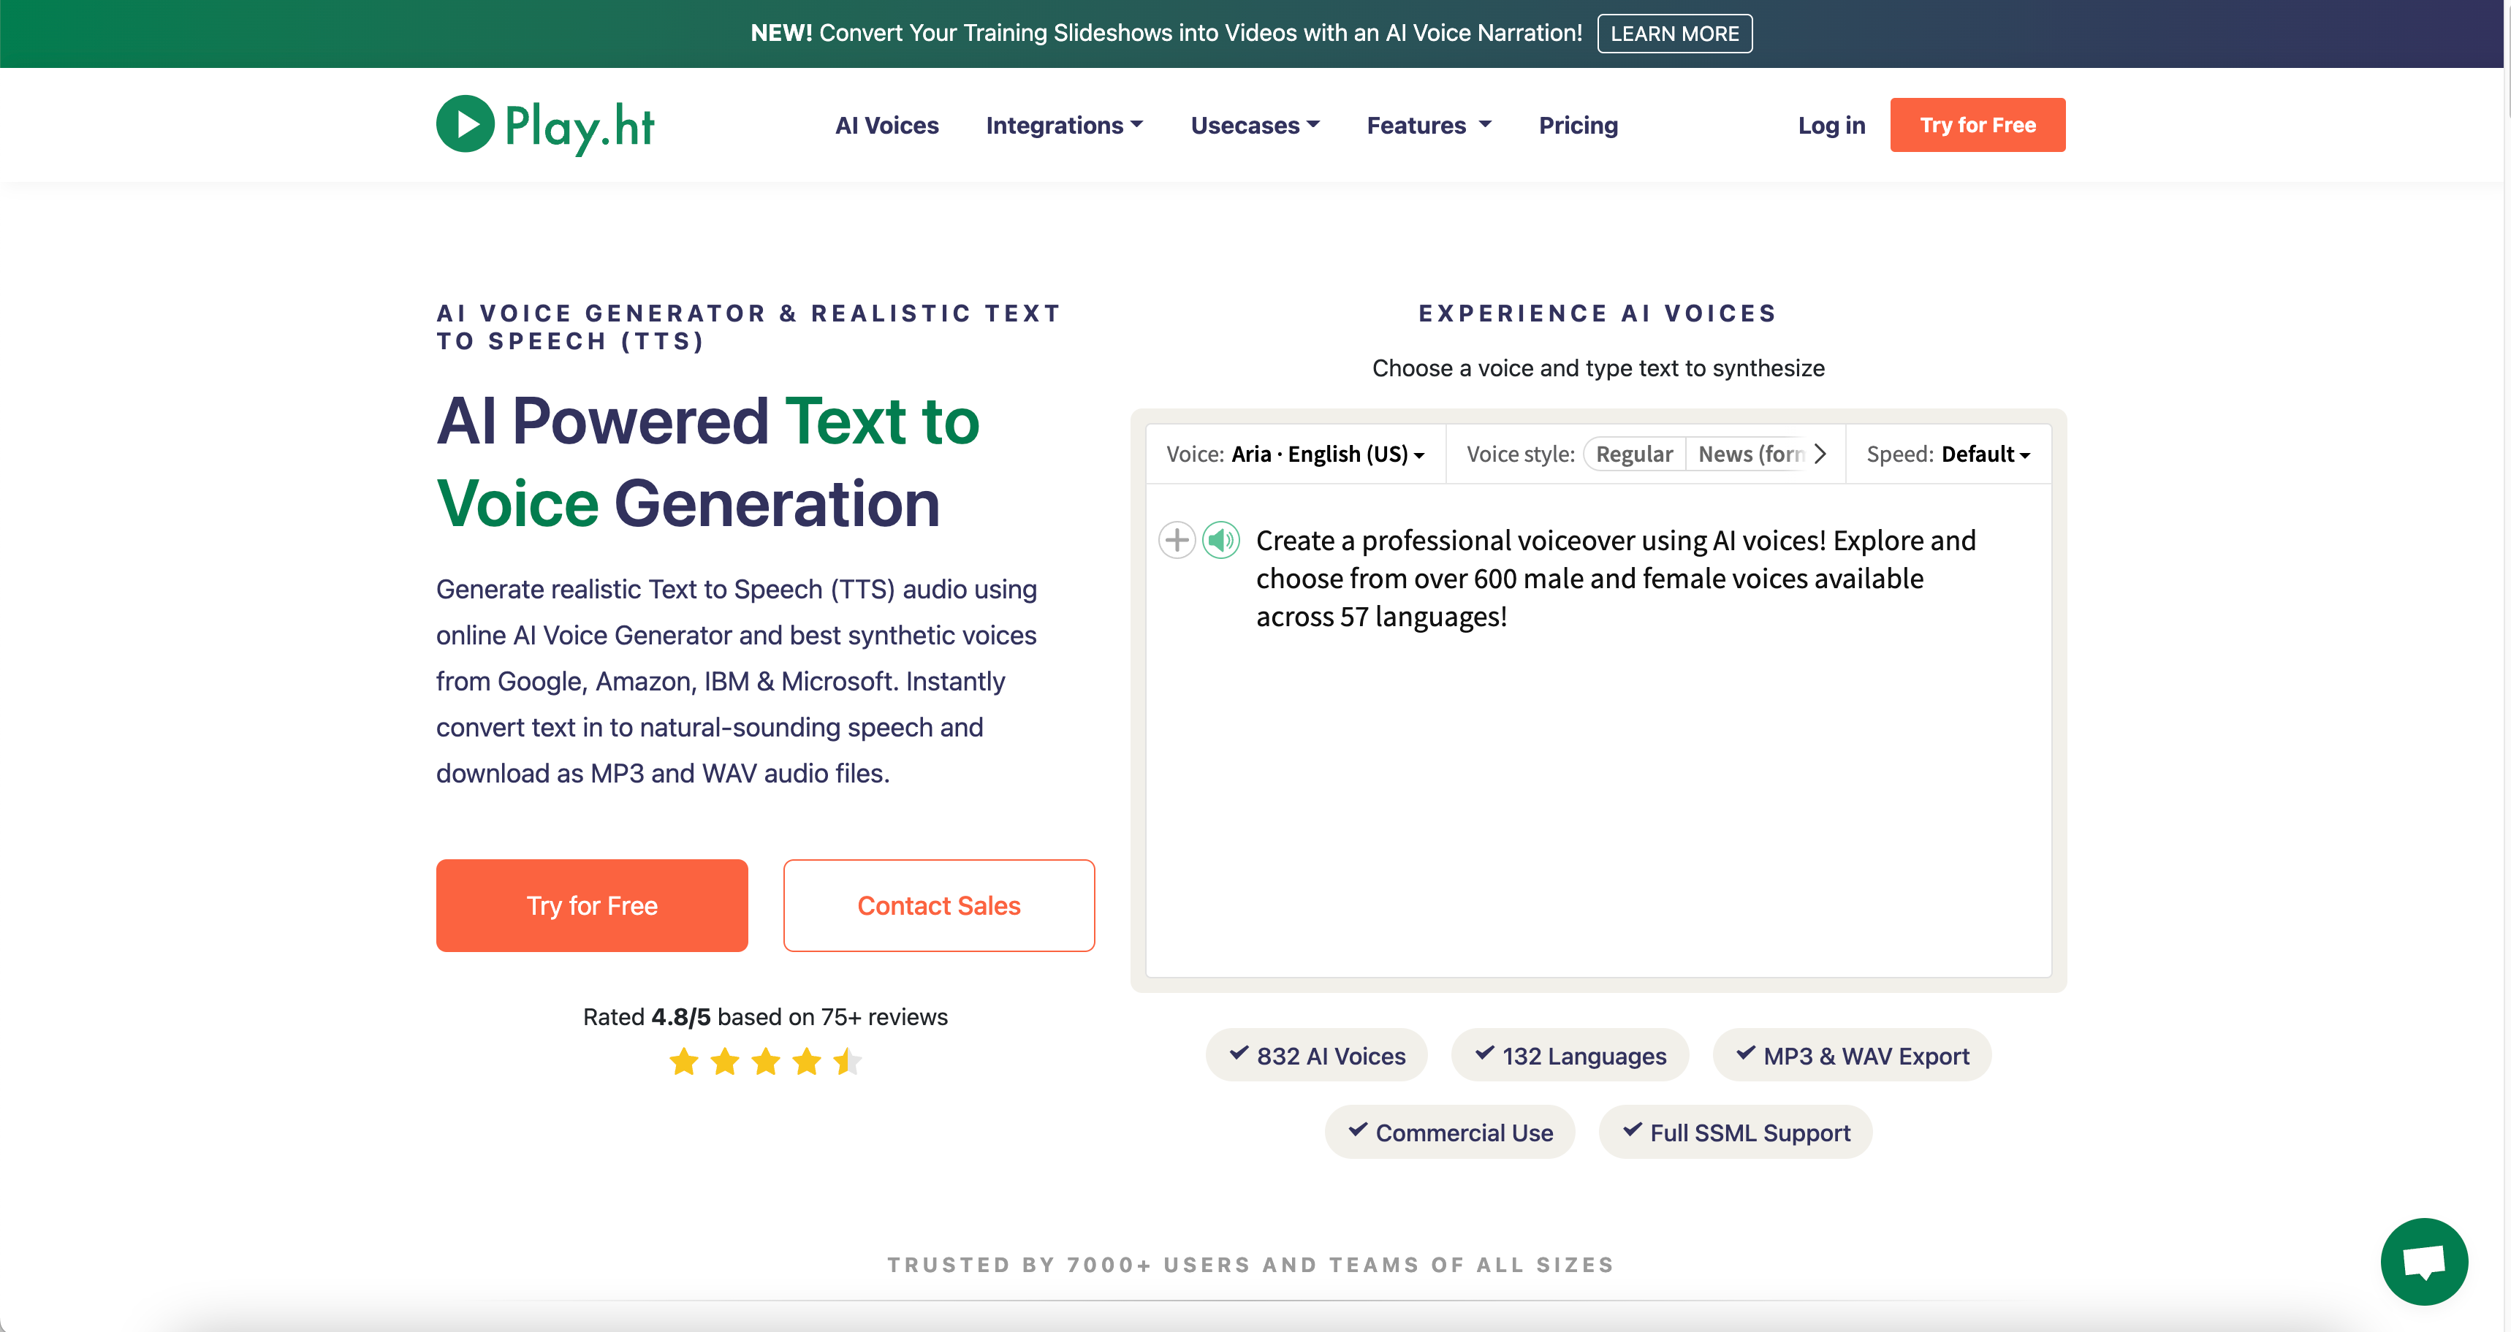
Task: Click the Contact Sales button
Action: point(938,905)
